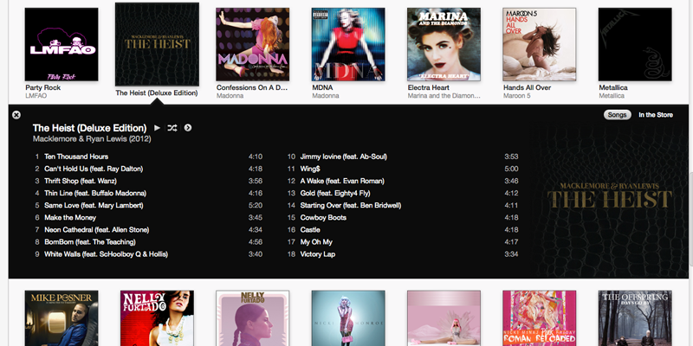Click the 5:00 duration of Wing$
This screenshot has width=693, height=346.
click(x=511, y=169)
